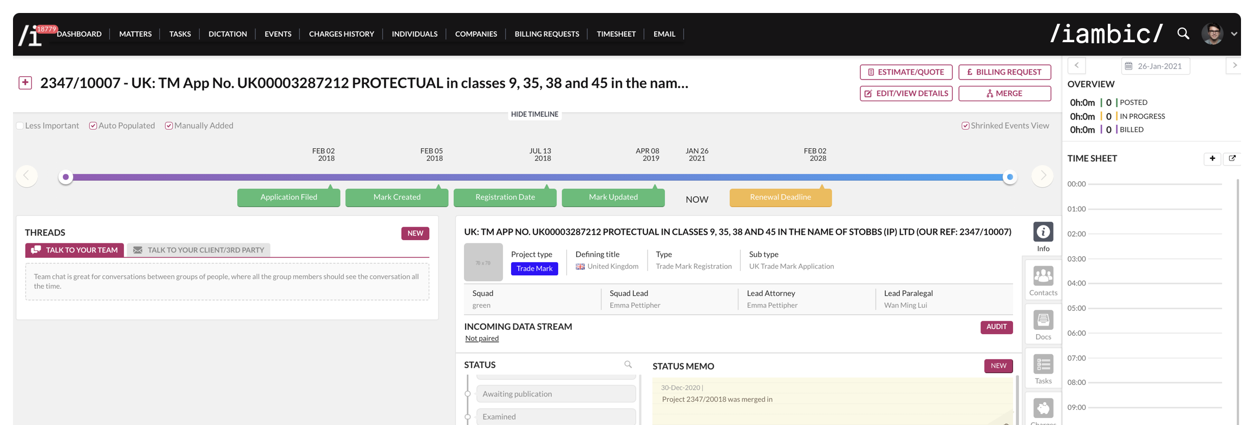Click NEW button in Threads panel
Screen dimensions: 1254x425
pyautogui.click(x=415, y=233)
